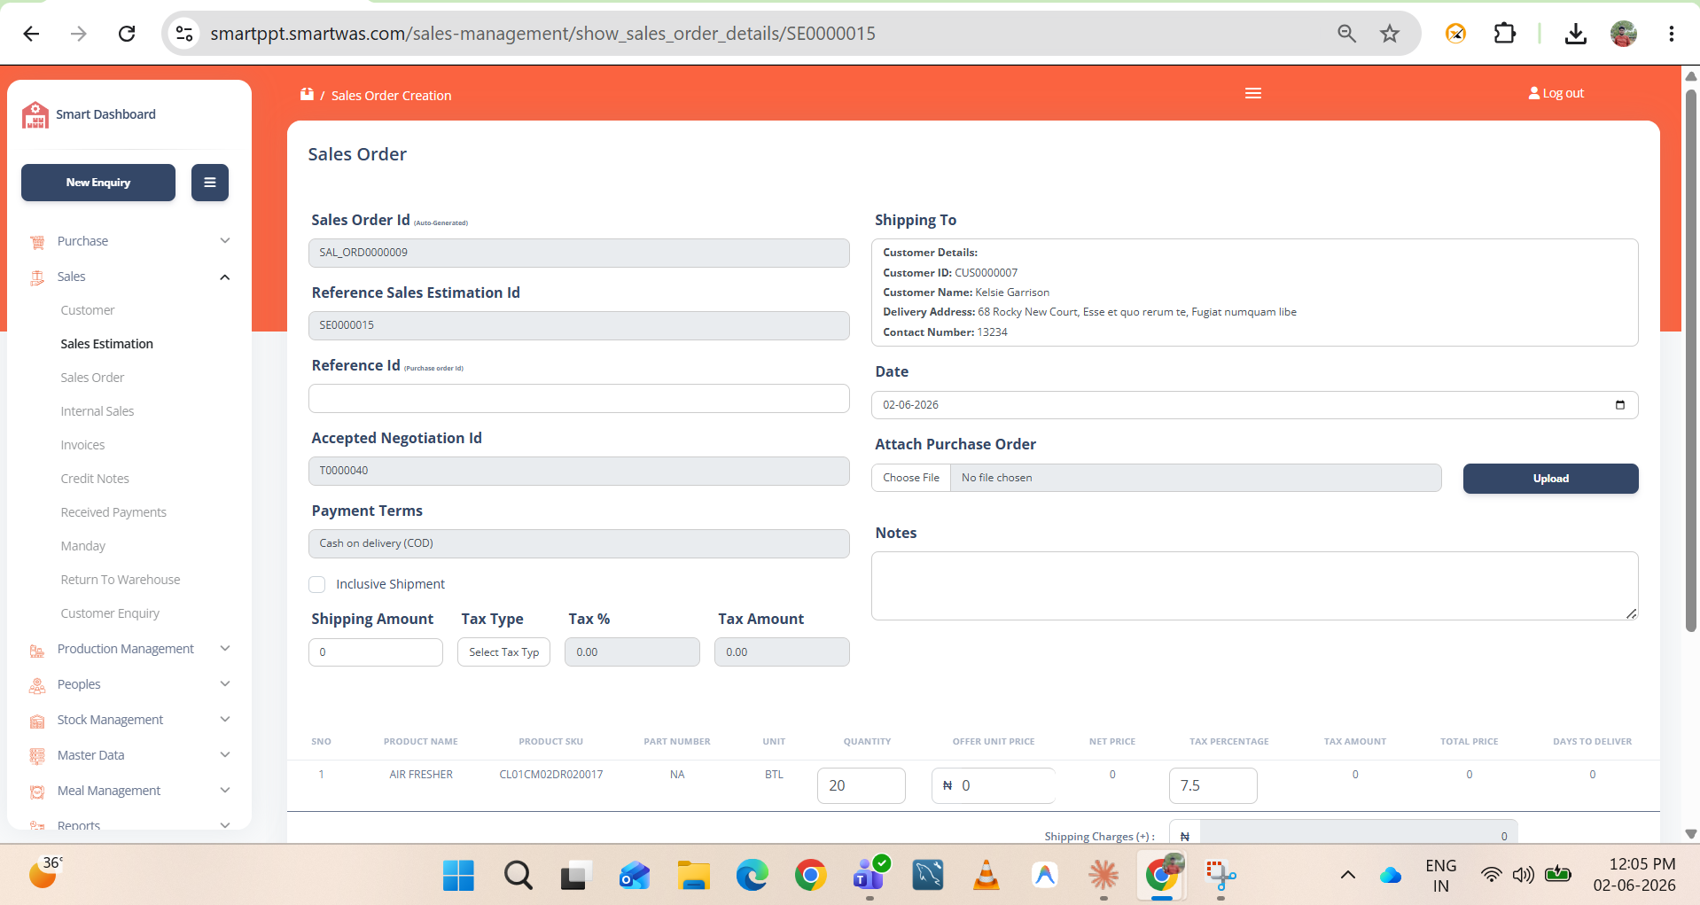Open the browser extensions puzzle icon
The height and width of the screenshot is (905, 1700).
point(1505,34)
